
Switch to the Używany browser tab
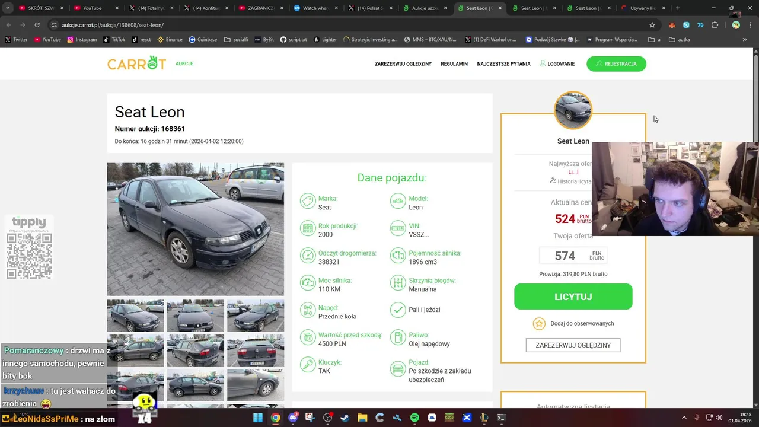(x=642, y=8)
